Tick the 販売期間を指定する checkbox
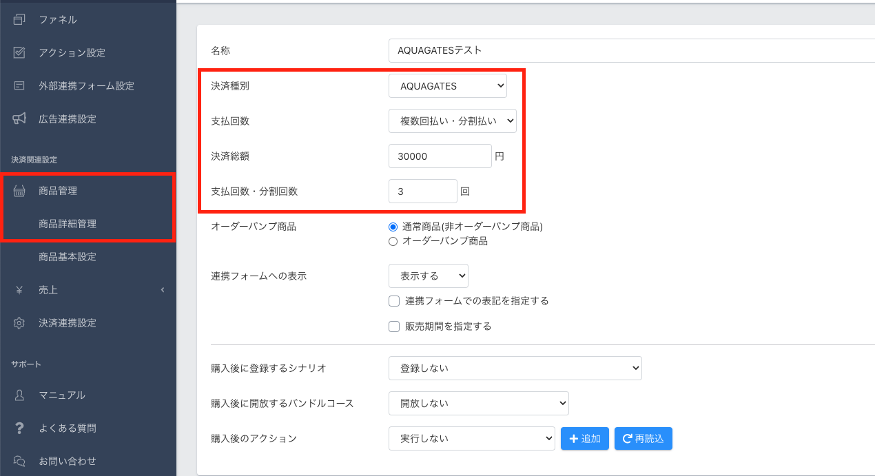The width and height of the screenshot is (875, 476). pos(394,327)
